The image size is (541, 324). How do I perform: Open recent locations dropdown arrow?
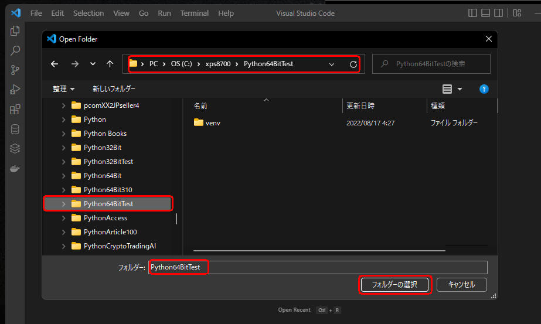click(93, 64)
